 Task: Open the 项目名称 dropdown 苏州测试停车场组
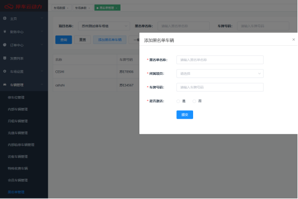[x=104, y=26]
